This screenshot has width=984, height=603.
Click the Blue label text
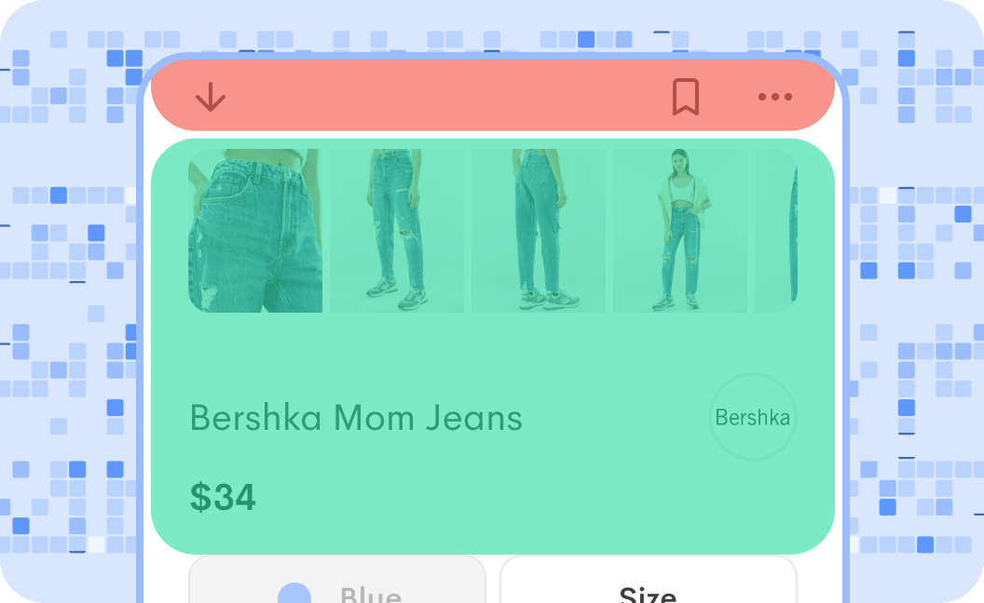(x=371, y=595)
